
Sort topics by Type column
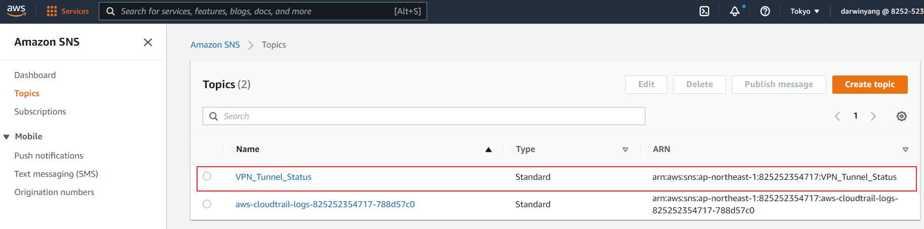pyautogui.click(x=625, y=149)
